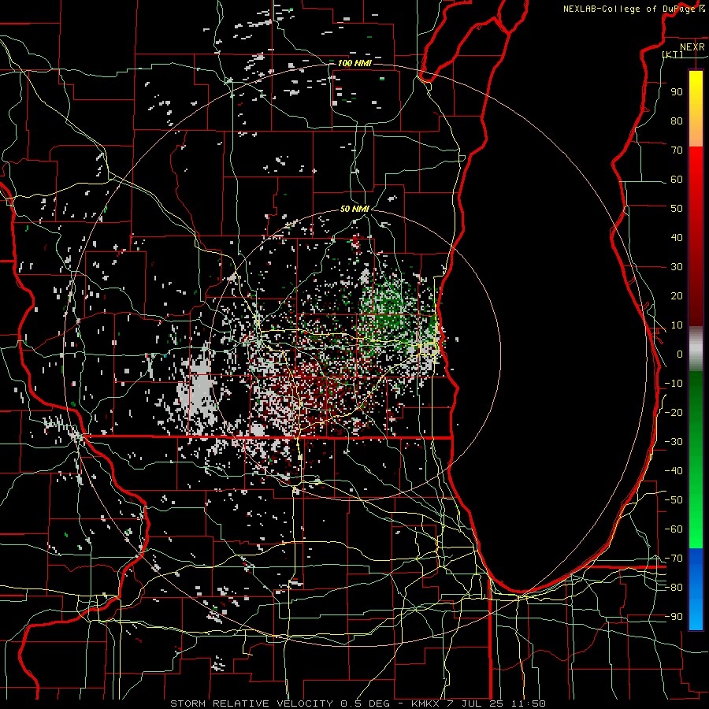Click the -90 scale value
Viewport: 709px width, 709px height.
pyautogui.click(x=674, y=617)
